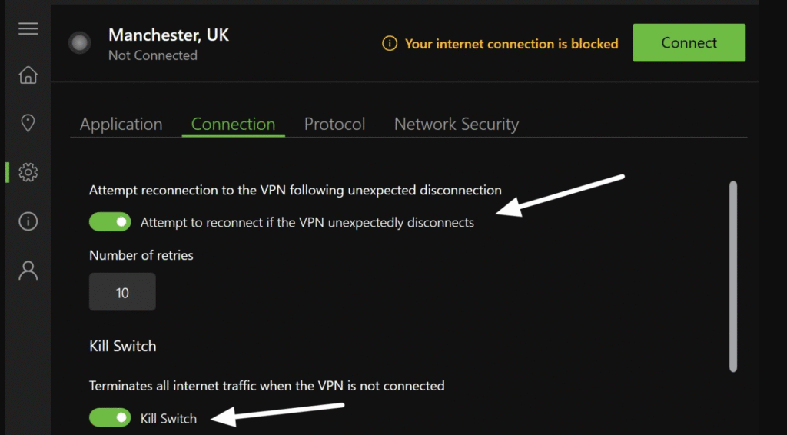Screen dimensions: 787x435
Task: Click the 'Attempt to reconnect if the VPN' label text
Action: (307, 223)
